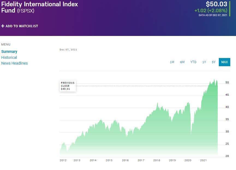Click the 2019 label on the x-axis
Viewport: 236px width, 170px height.
(x=172, y=160)
